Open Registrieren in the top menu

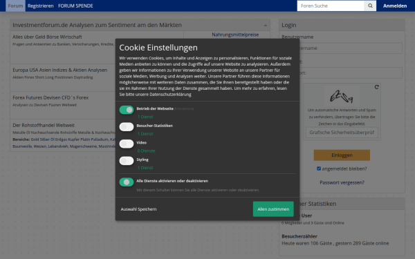click(x=41, y=6)
